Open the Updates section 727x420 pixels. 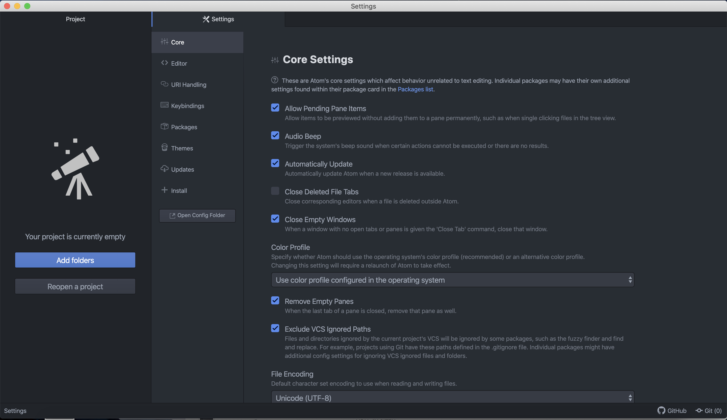tap(197, 169)
